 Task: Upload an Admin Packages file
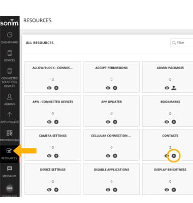(174, 88)
